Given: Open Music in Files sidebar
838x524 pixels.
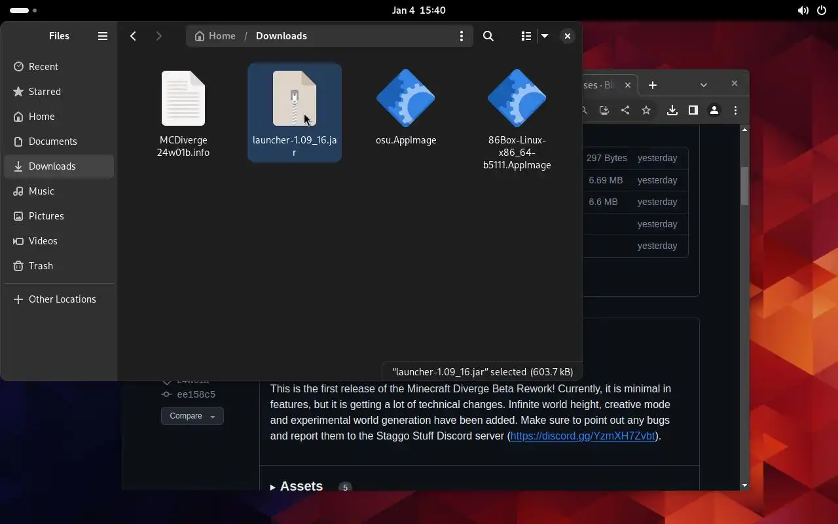Looking at the screenshot, I should pos(59,191).
